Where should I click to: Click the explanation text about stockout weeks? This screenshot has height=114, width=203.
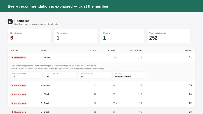click(x=58, y=67)
